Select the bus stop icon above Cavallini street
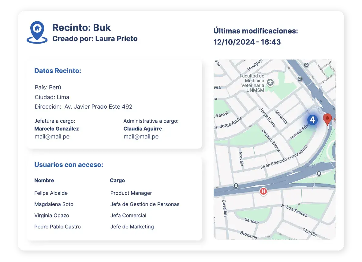The height and width of the screenshot is (262, 362). pos(236,186)
